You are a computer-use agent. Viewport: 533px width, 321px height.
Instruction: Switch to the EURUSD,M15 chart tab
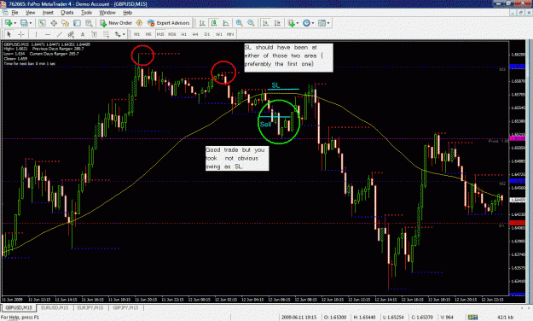click(x=55, y=307)
